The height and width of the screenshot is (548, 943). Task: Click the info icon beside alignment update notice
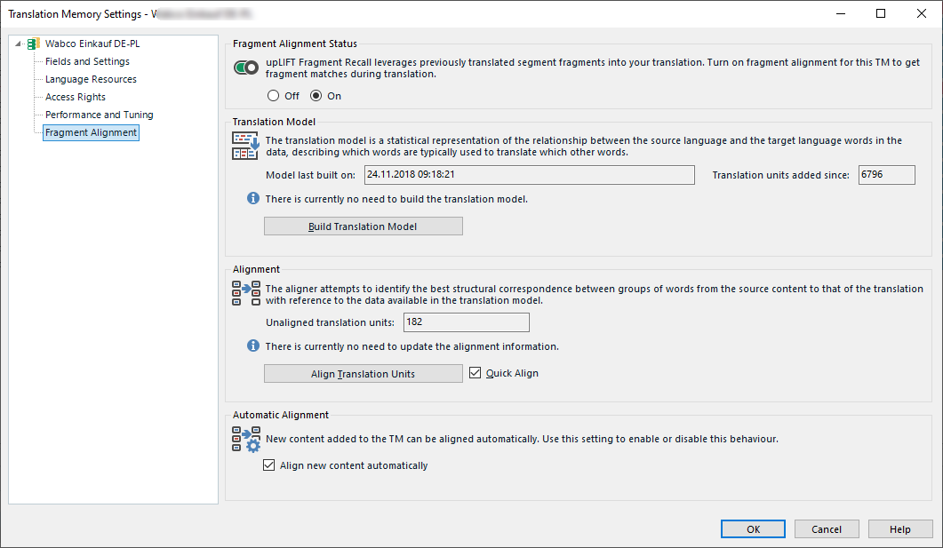click(x=253, y=345)
